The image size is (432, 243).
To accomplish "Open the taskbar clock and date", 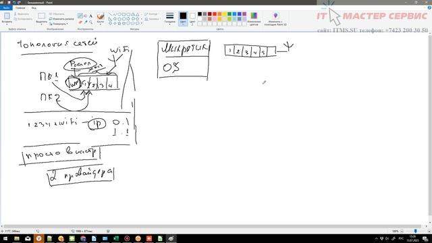I will tap(412, 238).
